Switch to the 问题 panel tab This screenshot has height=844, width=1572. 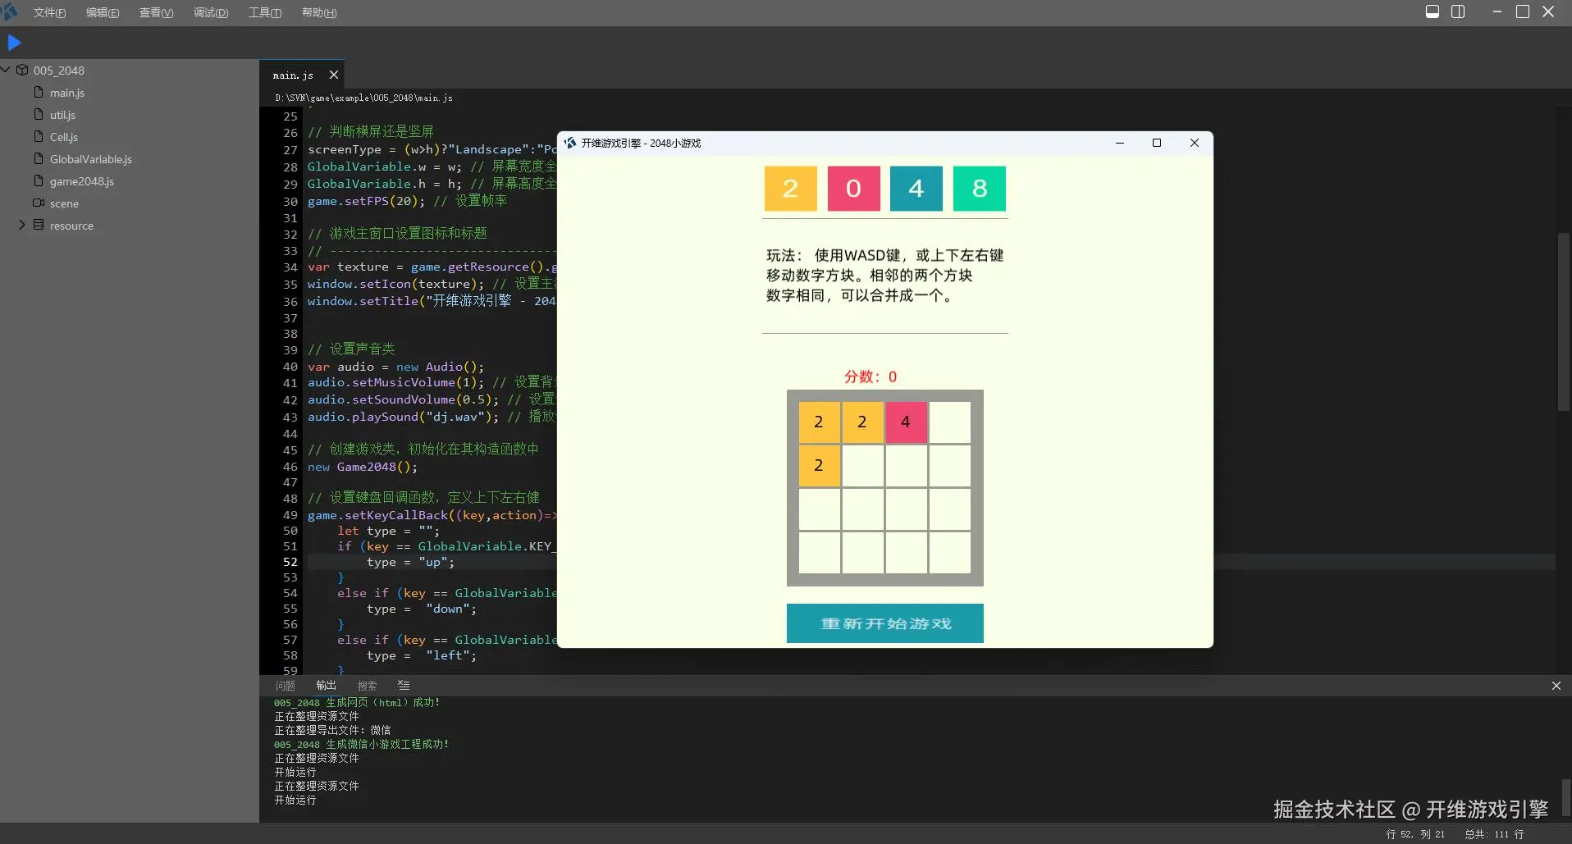(286, 686)
